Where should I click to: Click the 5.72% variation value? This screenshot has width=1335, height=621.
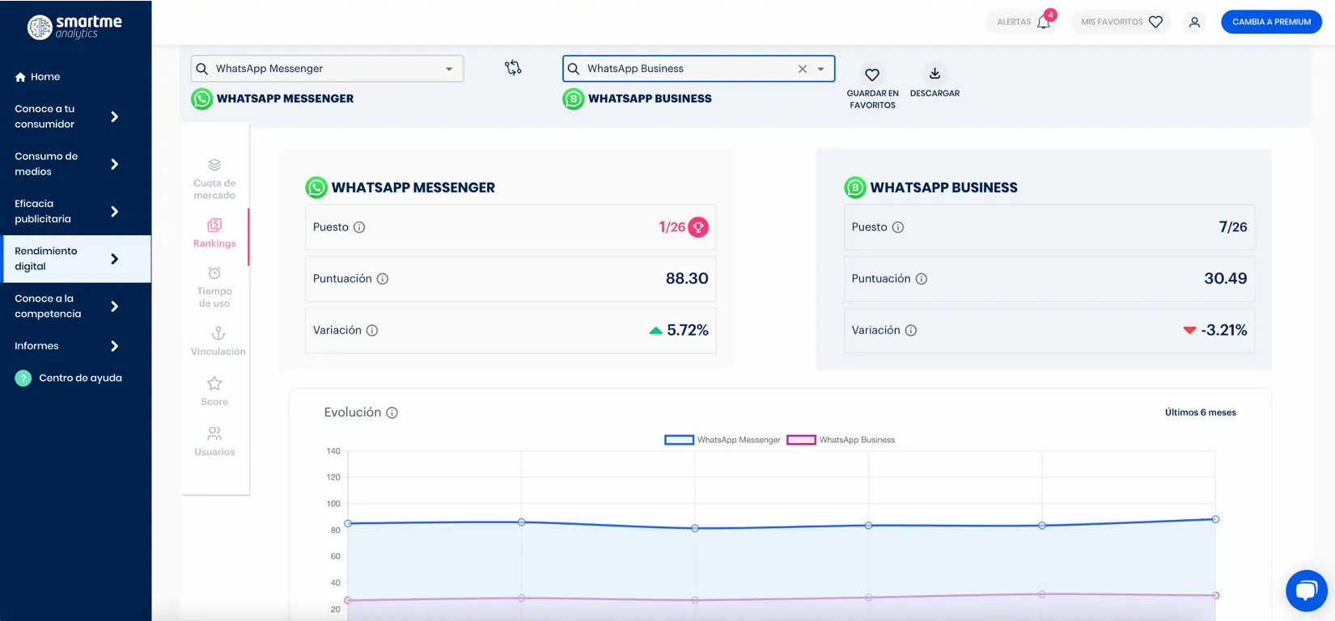[688, 330]
